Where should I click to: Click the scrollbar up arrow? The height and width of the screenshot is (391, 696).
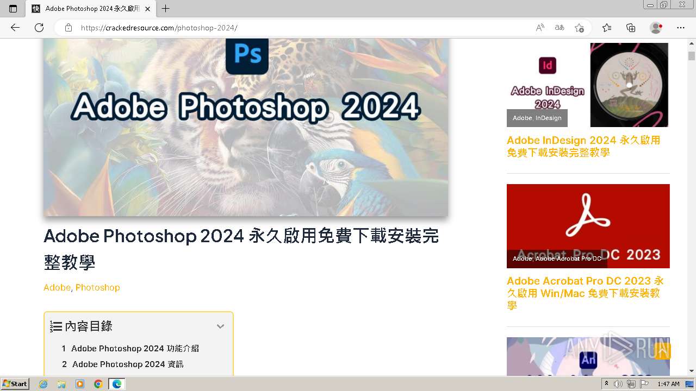[692, 43]
